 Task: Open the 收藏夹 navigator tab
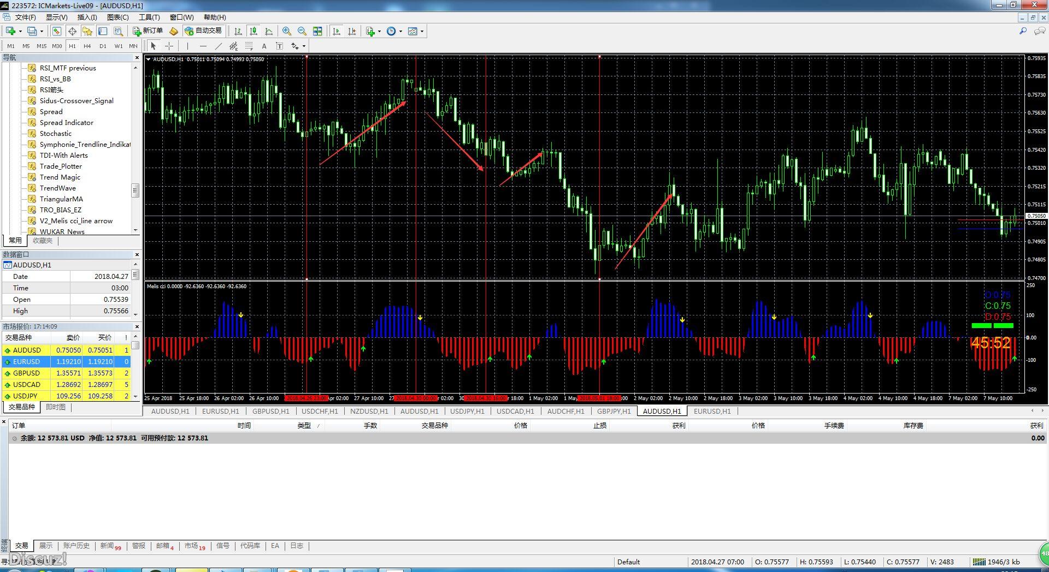point(43,240)
